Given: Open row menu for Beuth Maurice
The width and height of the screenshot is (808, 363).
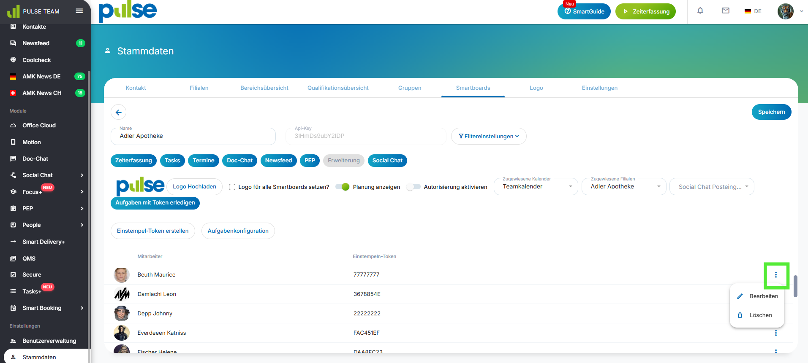Looking at the screenshot, I should tap(776, 275).
